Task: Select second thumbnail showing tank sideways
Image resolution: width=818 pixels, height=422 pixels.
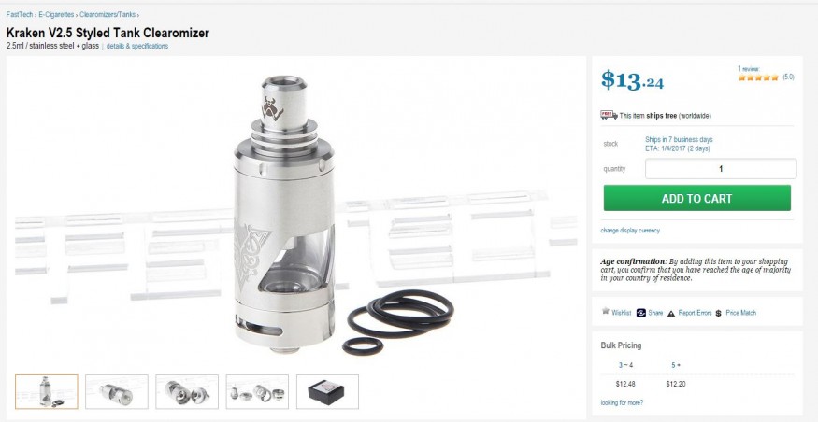Action: 116,392
